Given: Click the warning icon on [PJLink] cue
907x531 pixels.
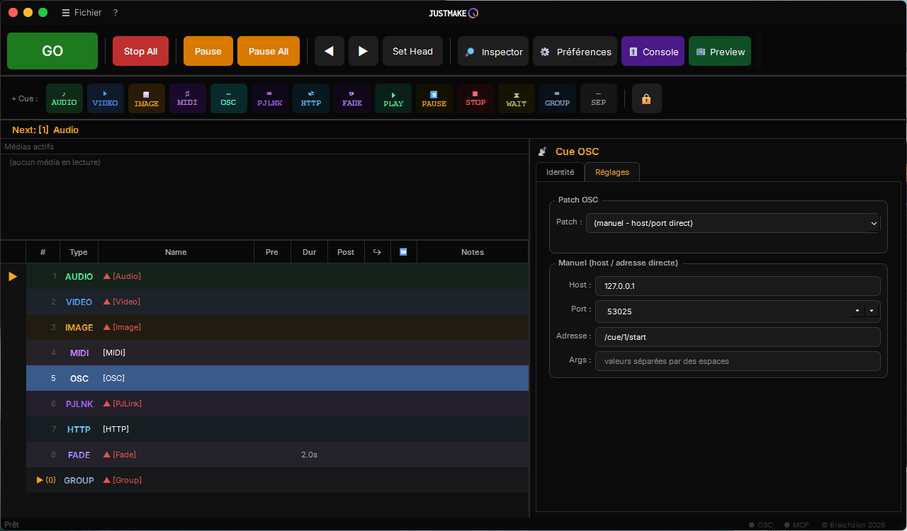Looking at the screenshot, I should pos(107,404).
